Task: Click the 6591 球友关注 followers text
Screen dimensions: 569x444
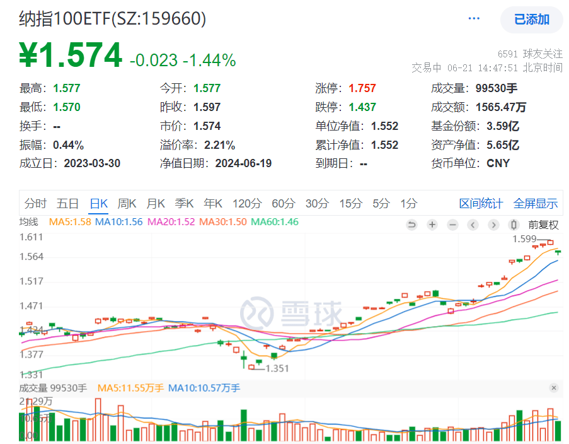Action: point(530,54)
